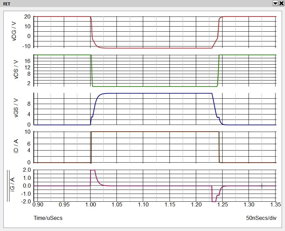Close the FET graph panel

point(281,3)
